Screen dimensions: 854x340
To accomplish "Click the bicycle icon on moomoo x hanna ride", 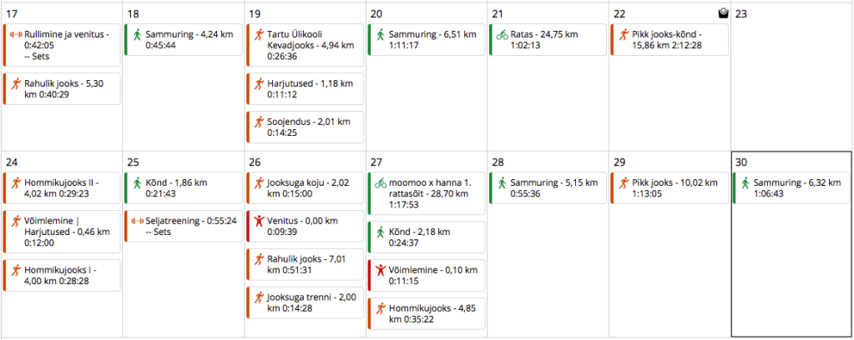I will point(380,182).
